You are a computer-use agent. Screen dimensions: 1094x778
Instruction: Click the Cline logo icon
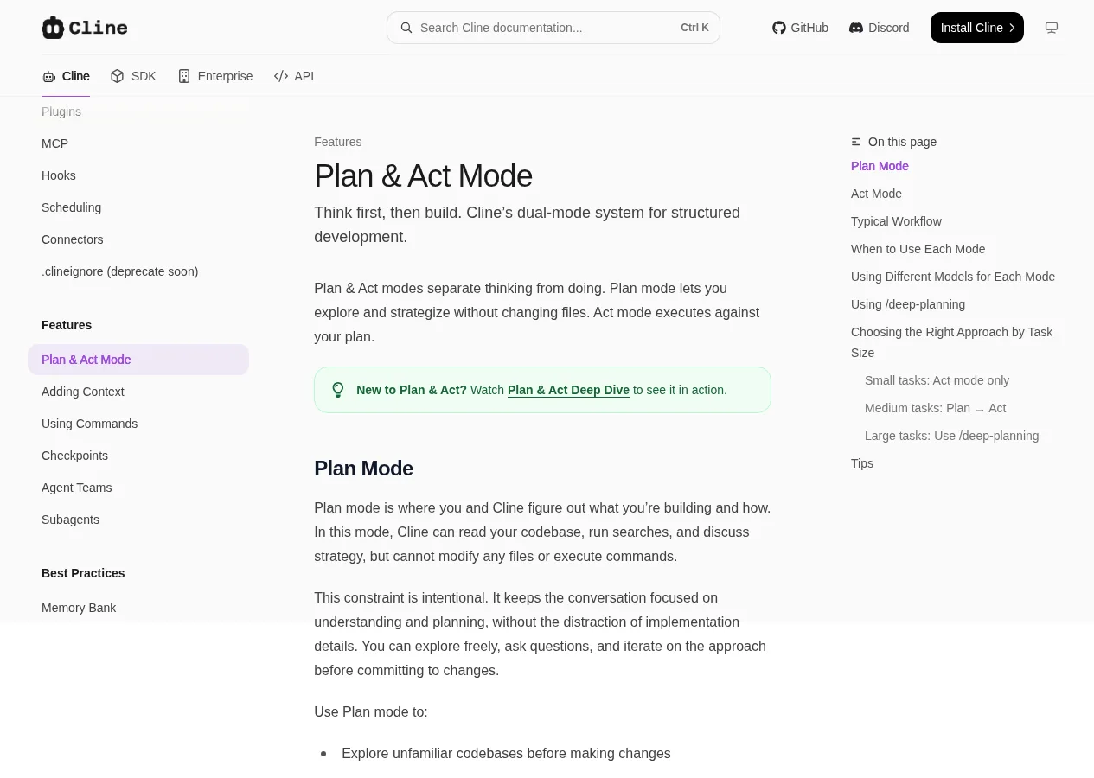click(x=53, y=28)
